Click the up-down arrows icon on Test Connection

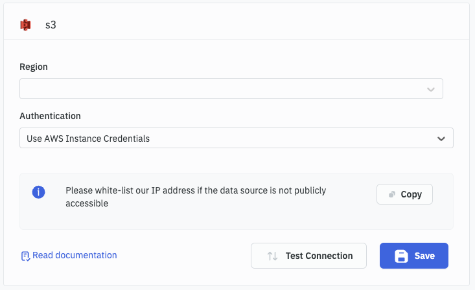(x=273, y=256)
